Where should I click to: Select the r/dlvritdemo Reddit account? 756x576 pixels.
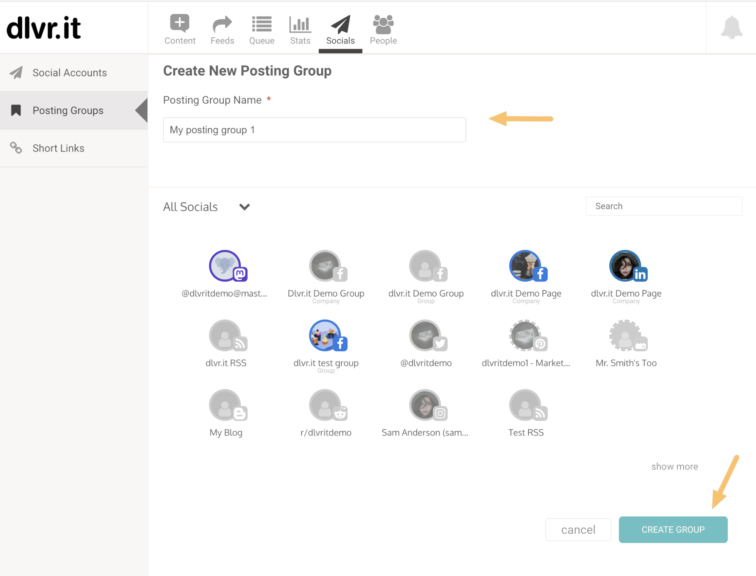click(x=325, y=405)
